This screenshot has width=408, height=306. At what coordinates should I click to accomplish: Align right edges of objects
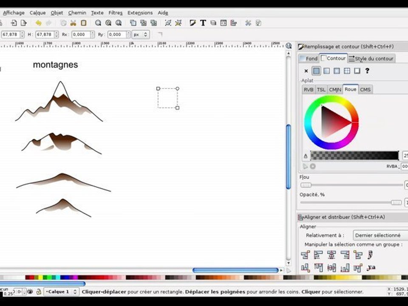point(345,255)
